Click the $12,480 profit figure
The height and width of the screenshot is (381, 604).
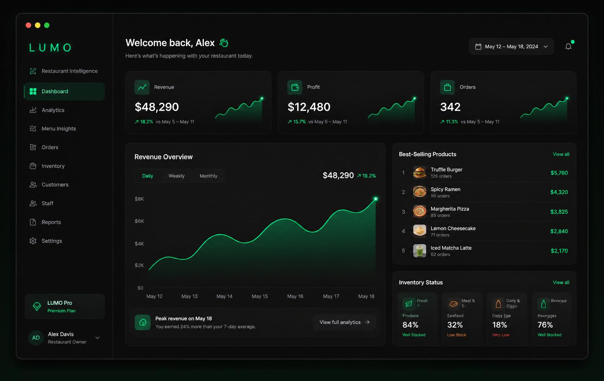coord(309,107)
